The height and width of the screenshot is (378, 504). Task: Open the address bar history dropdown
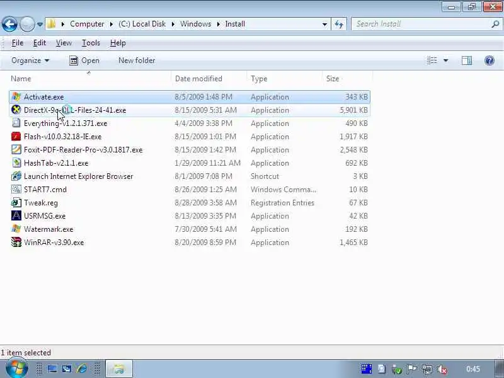(x=324, y=24)
